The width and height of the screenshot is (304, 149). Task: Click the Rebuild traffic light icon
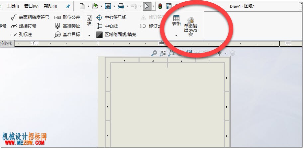point(160,6)
